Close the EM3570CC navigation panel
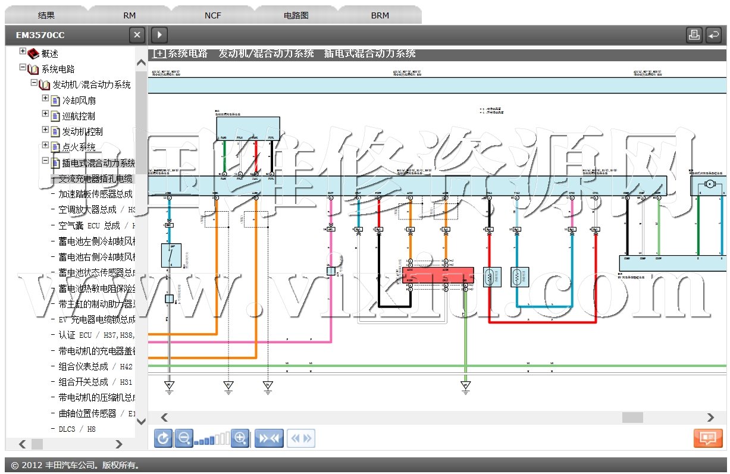 (137, 35)
